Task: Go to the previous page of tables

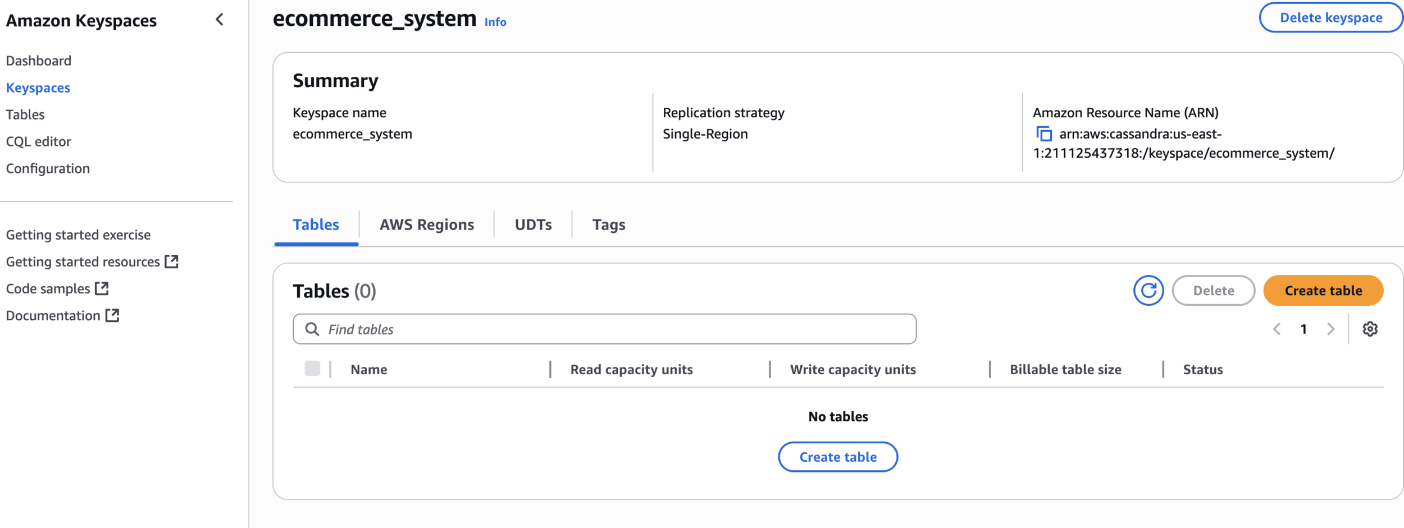Action: tap(1277, 329)
